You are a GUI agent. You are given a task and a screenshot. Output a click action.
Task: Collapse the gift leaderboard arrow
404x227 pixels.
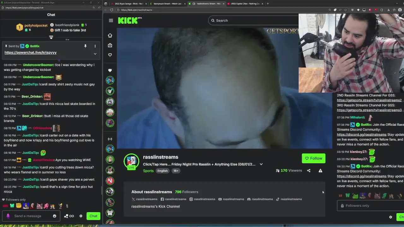(51, 37)
